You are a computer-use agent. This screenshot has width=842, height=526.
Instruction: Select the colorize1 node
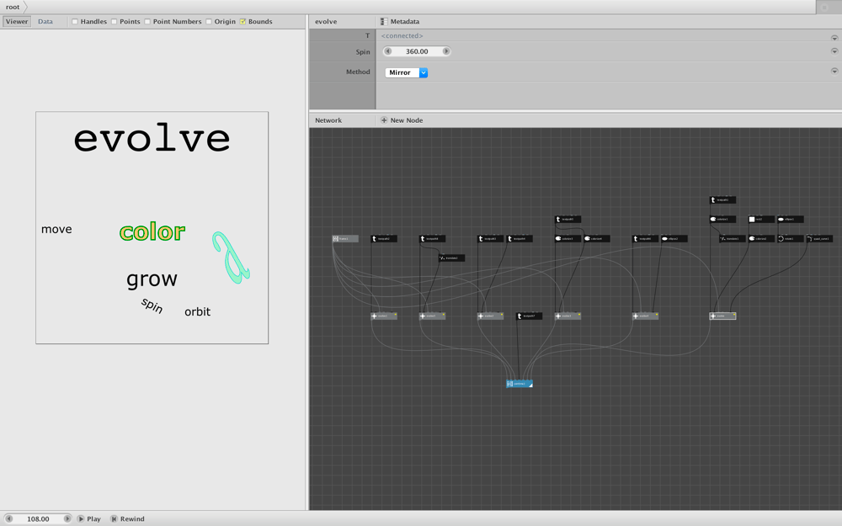[722, 220]
